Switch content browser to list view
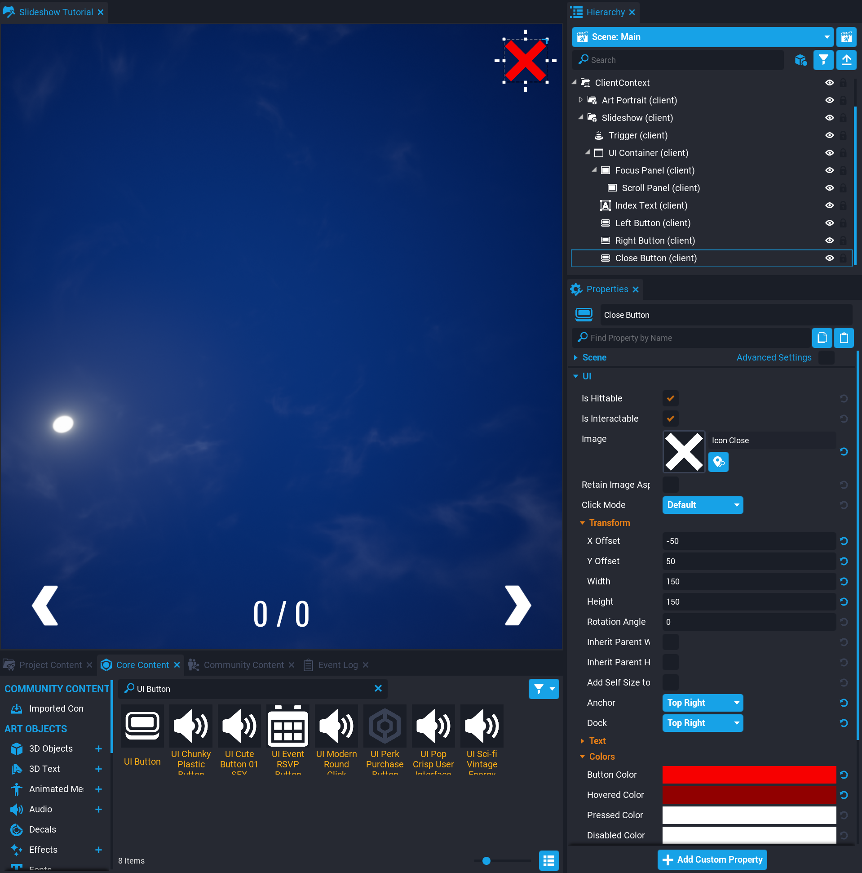The height and width of the screenshot is (873, 862). pos(548,860)
